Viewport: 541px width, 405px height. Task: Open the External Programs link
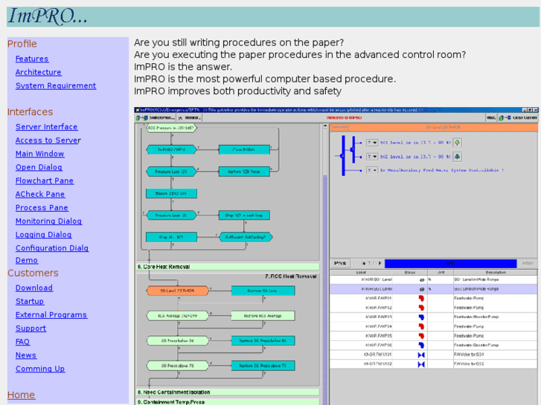point(51,314)
